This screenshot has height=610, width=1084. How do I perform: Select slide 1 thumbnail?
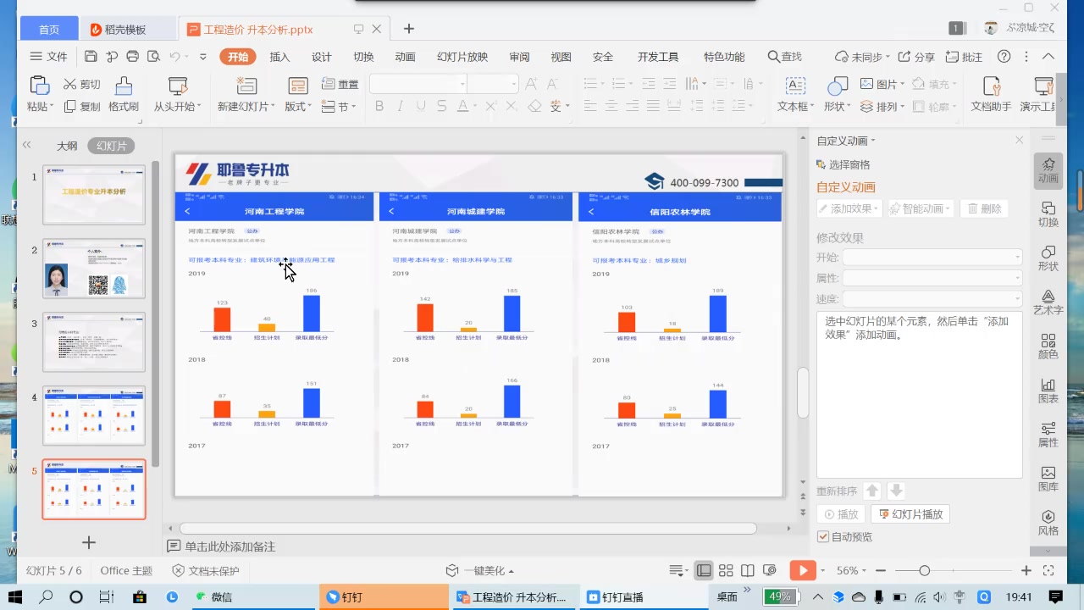click(94, 195)
